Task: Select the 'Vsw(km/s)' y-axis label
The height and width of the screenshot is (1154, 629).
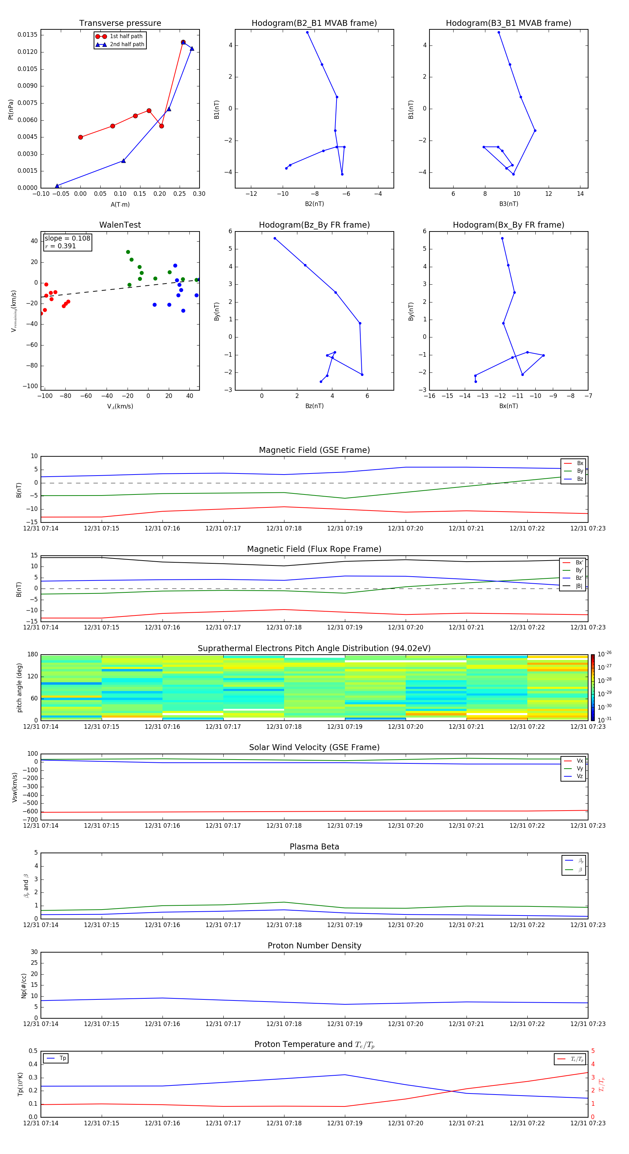Action: pyautogui.click(x=15, y=787)
